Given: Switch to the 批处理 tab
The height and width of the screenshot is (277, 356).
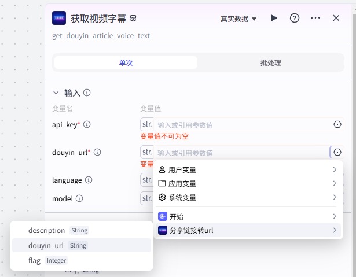Looking at the screenshot, I should click(271, 62).
